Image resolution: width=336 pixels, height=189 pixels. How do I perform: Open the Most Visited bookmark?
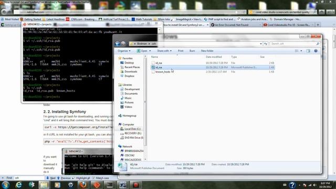coord(10,19)
